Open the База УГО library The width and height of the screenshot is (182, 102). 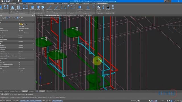coord(43,8)
